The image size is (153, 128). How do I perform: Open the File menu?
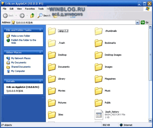pos(5,9)
